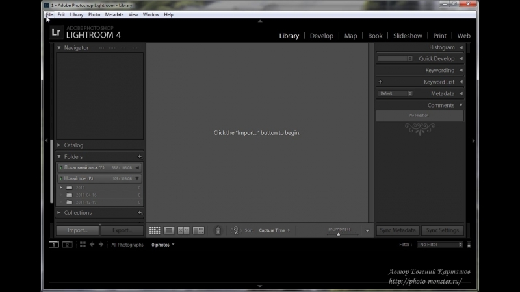Select Grid view icon in toolbar
The image size is (520, 292).
155,230
